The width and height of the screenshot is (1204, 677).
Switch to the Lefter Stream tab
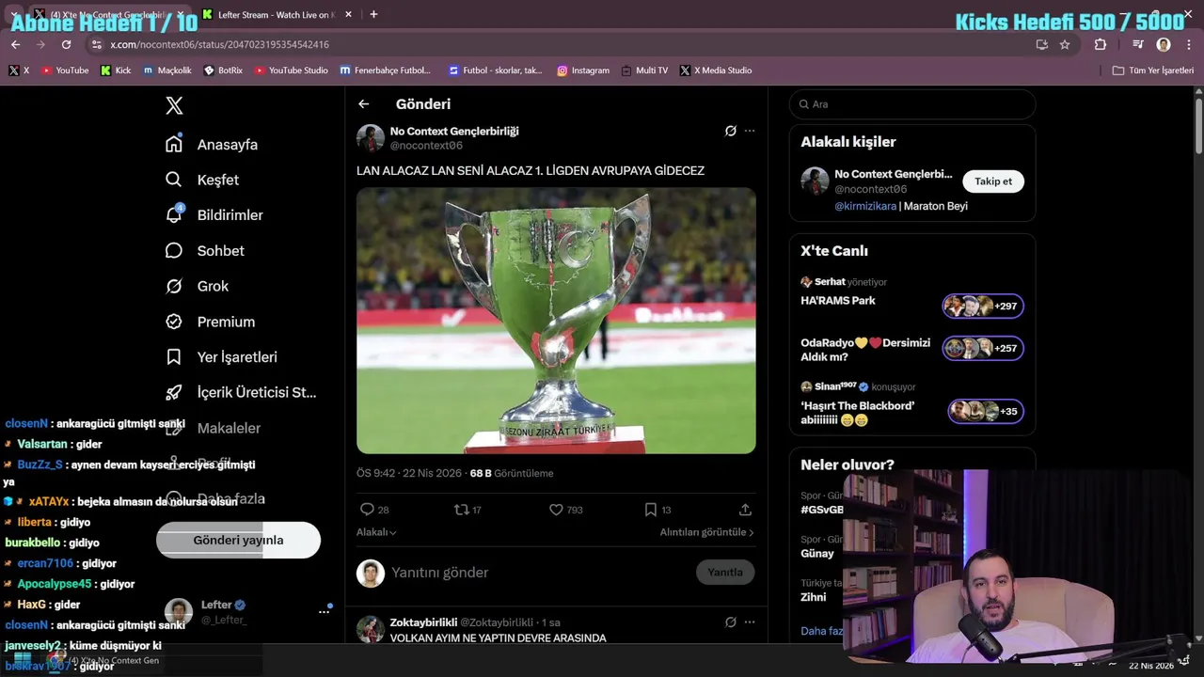[275, 15]
